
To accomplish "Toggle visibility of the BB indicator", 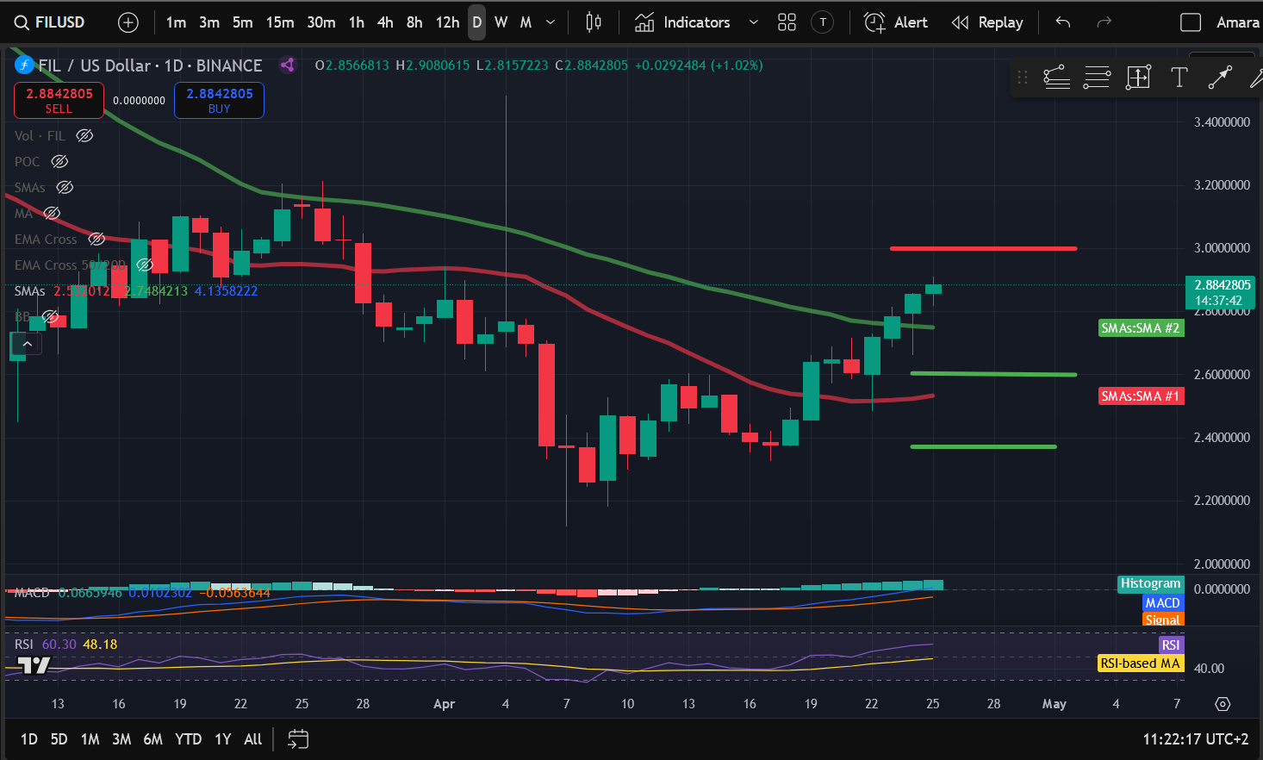I will pyautogui.click(x=50, y=316).
